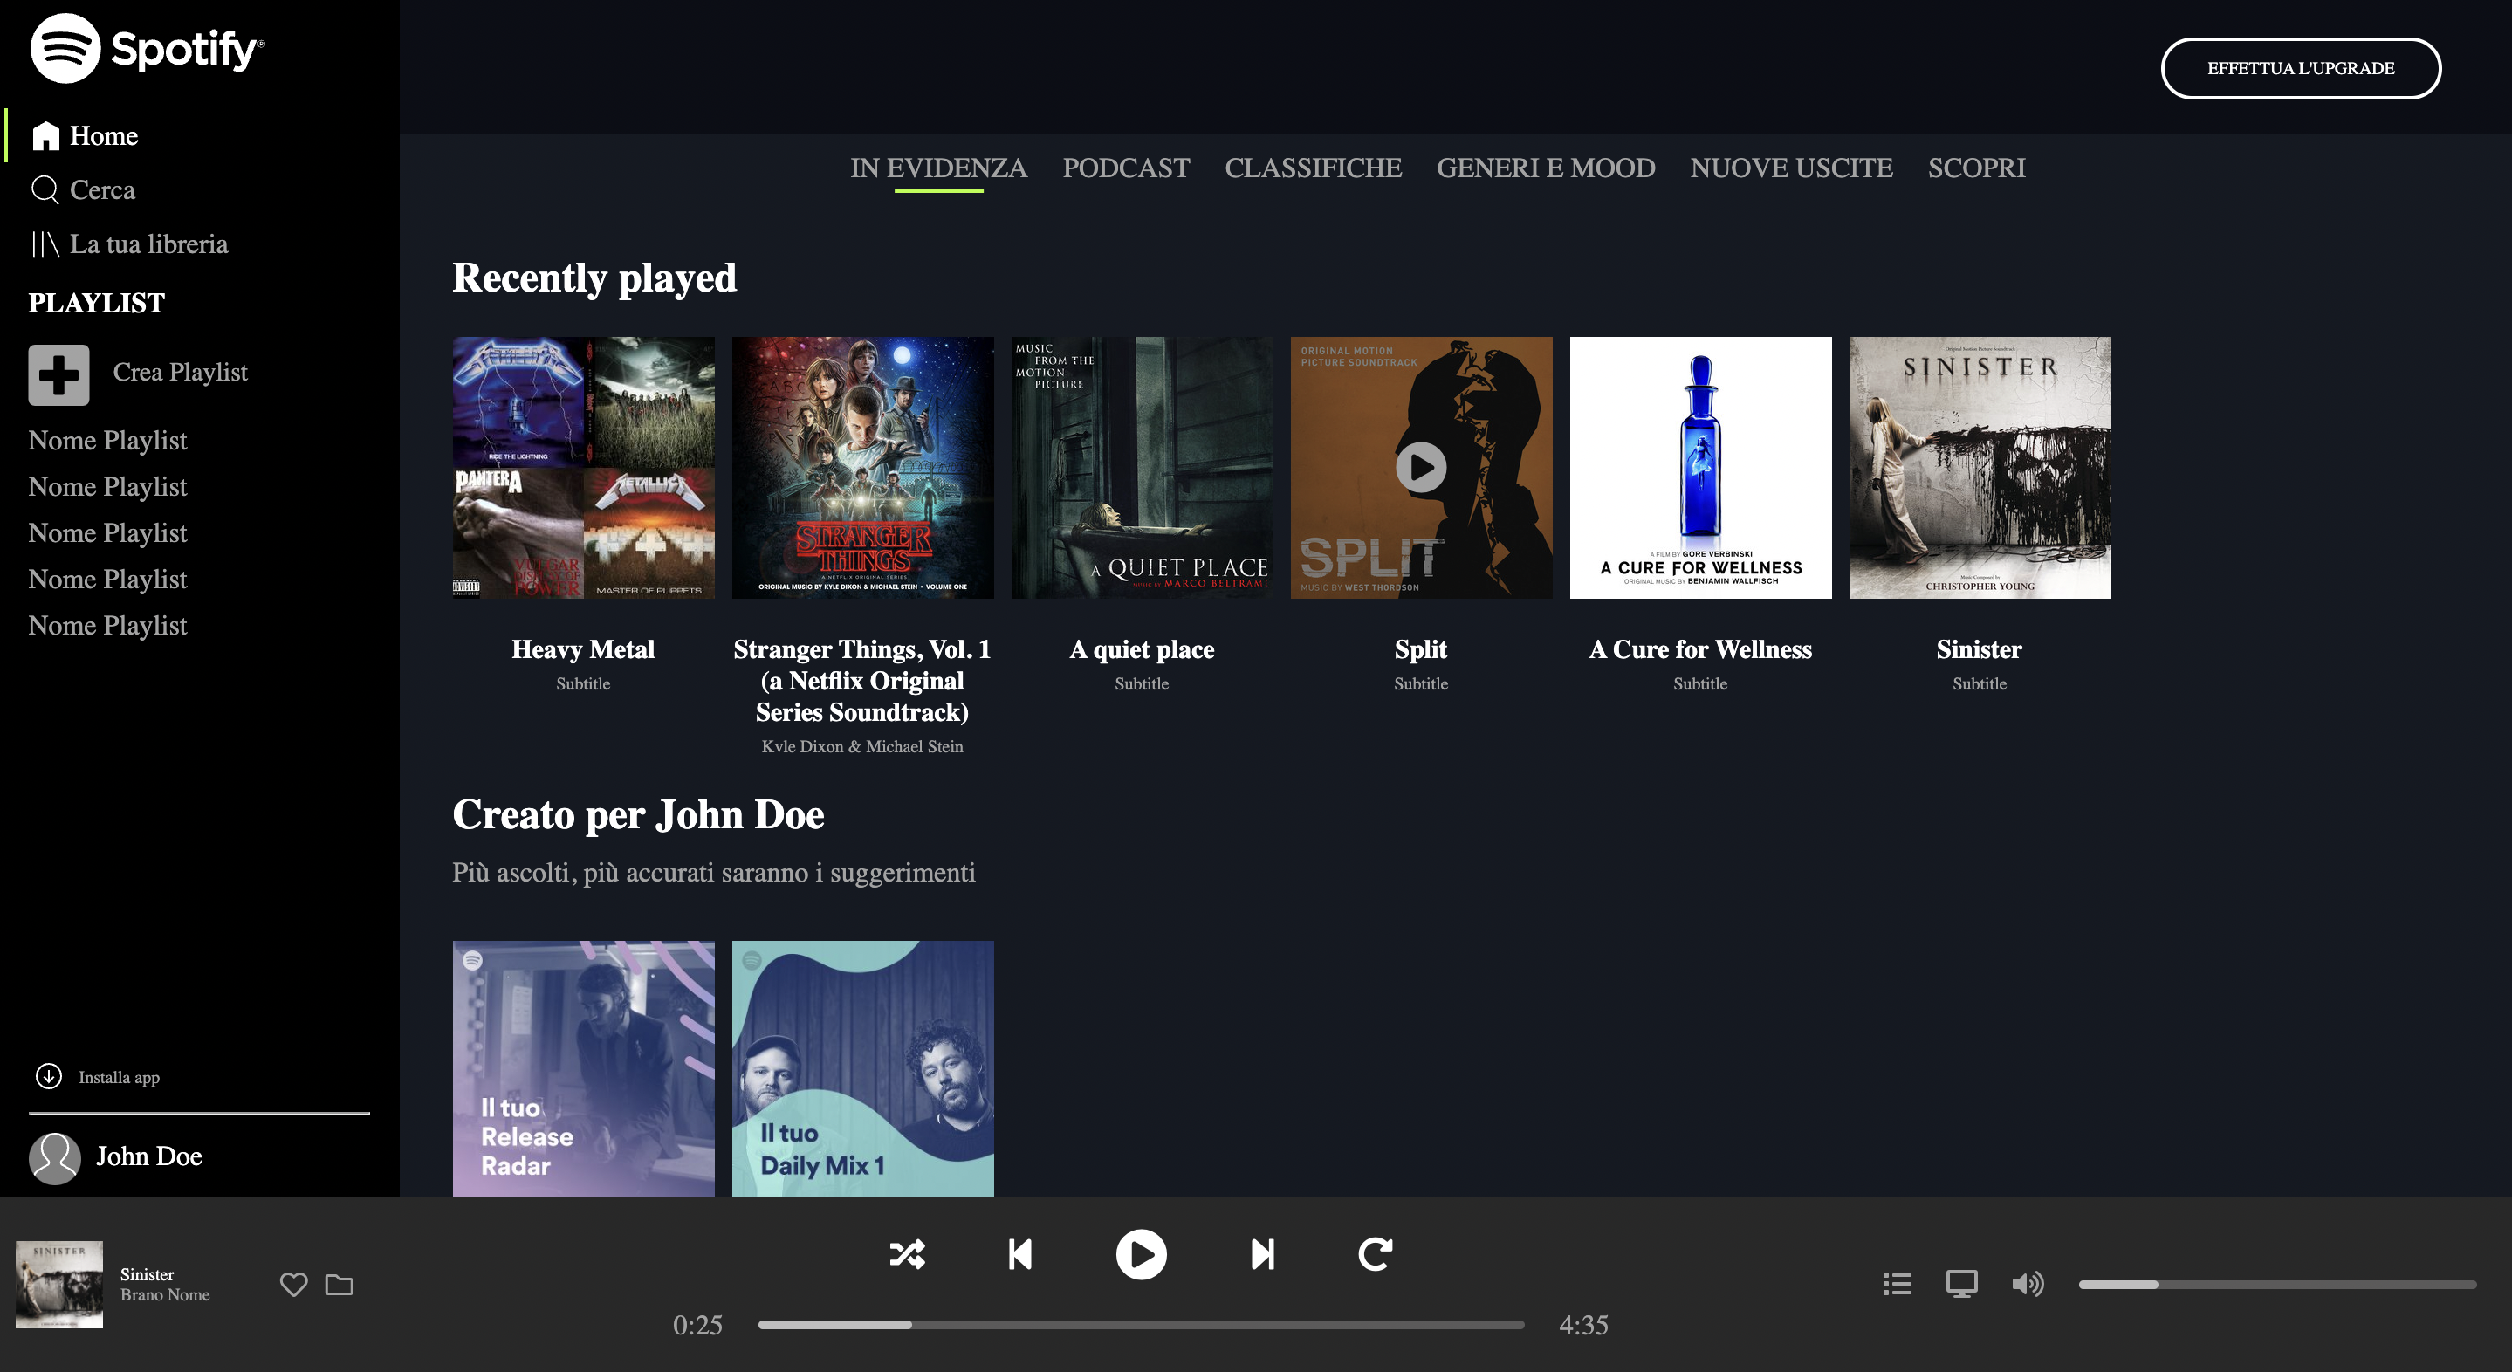Open the A Quiet Place album cover
The image size is (2512, 1372).
[x=1142, y=468]
